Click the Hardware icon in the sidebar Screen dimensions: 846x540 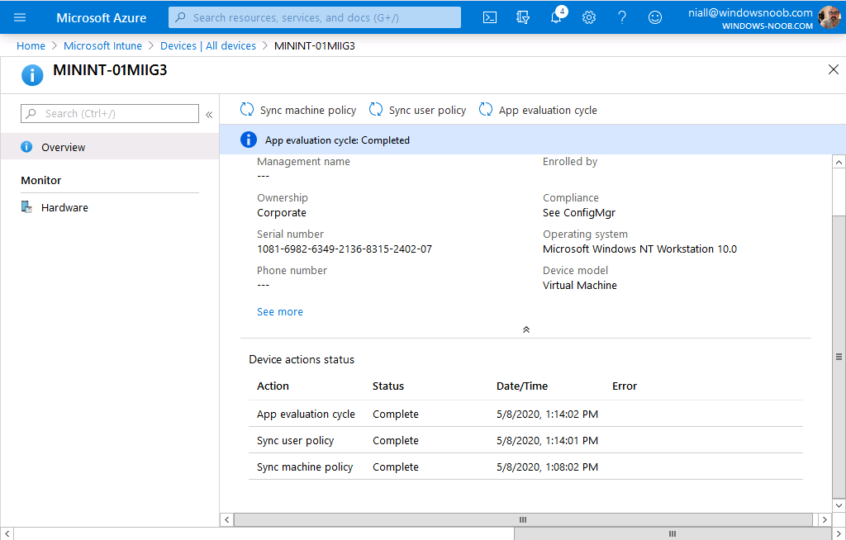[x=26, y=207]
